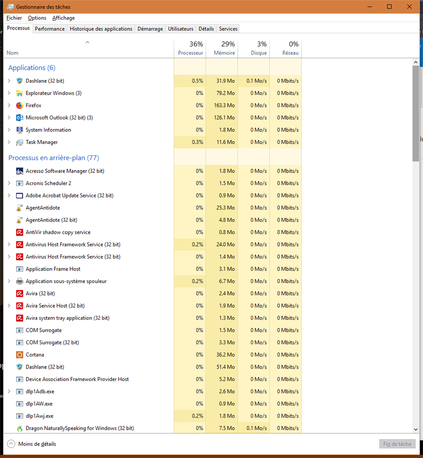Expand the Firefox process group
423x458 pixels.
point(9,106)
